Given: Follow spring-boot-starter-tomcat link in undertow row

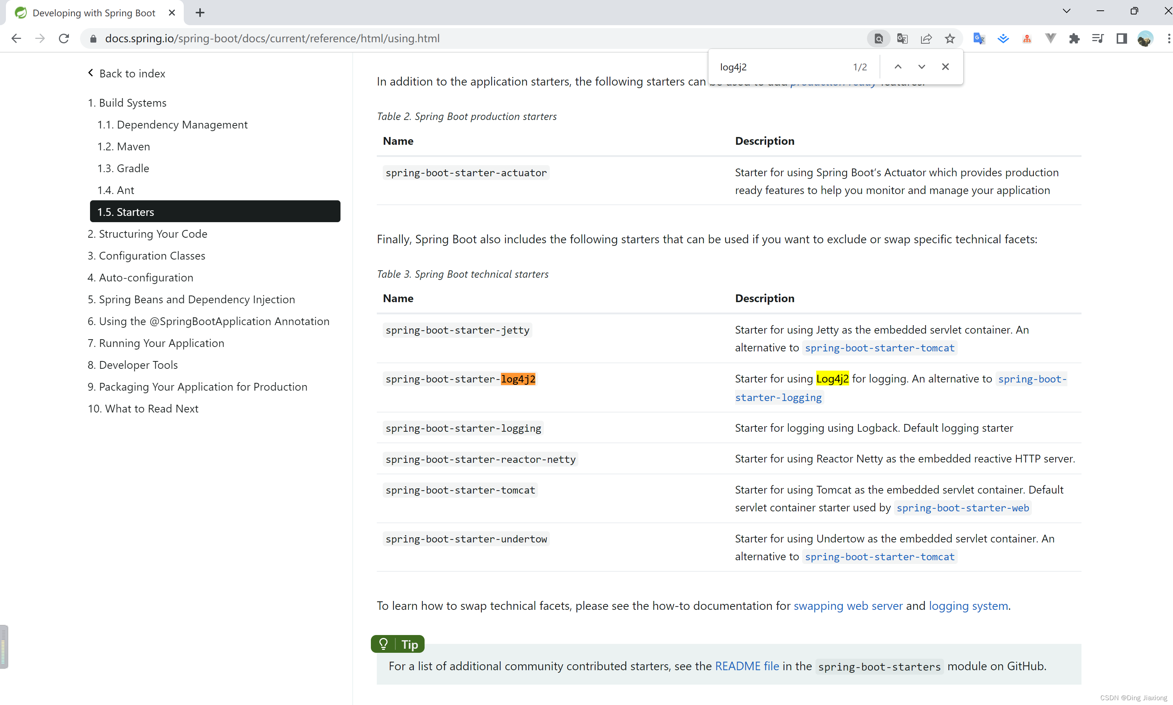Looking at the screenshot, I should (x=879, y=557).
